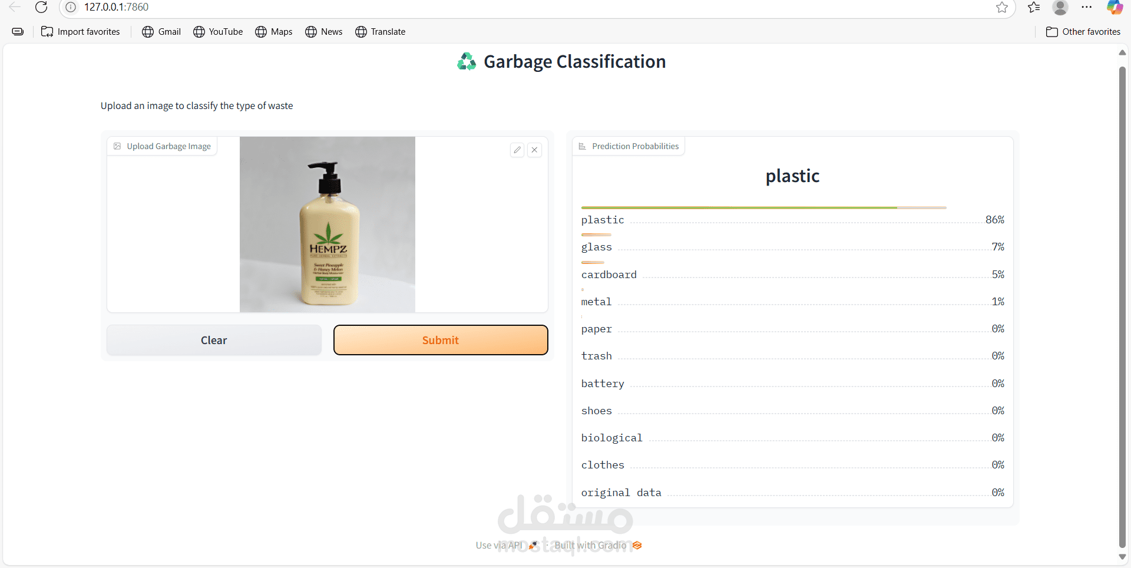
Task: Open the browser settings and more menu
Action: [1087, 7]
